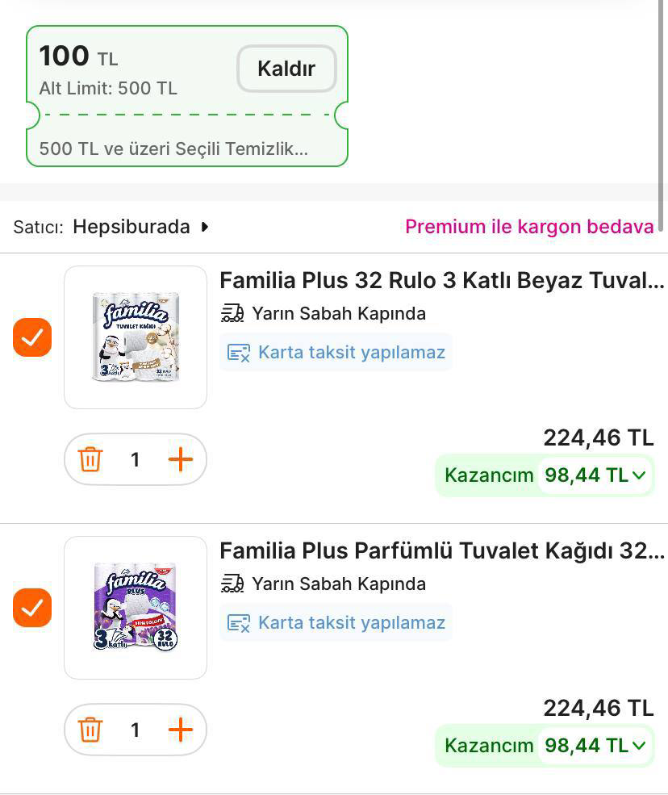668x795 pixels.
Task: Uncheck the Familia Plus Beyaz product checkbox
Action: tap(32, 337)
